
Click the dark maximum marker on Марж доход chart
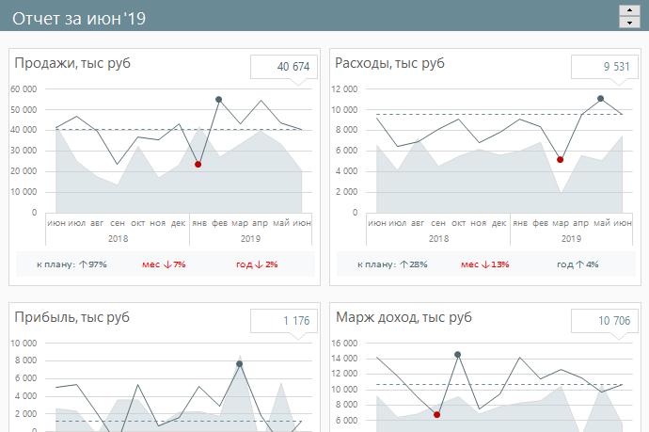tap(457, 355)
